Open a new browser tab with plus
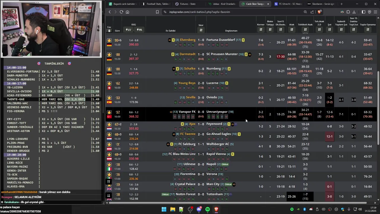This screenshot has height=214, width=380. click(x=341, y=4)
